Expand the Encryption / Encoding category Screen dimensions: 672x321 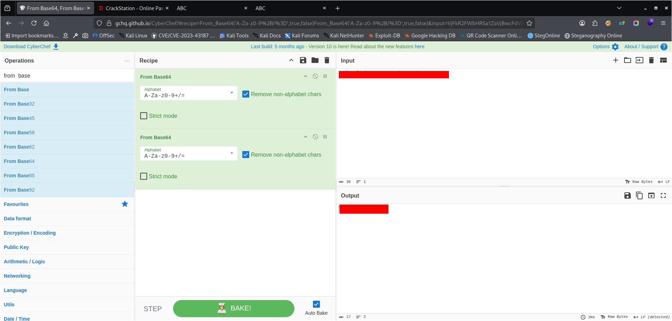click(x=30, y=233)
